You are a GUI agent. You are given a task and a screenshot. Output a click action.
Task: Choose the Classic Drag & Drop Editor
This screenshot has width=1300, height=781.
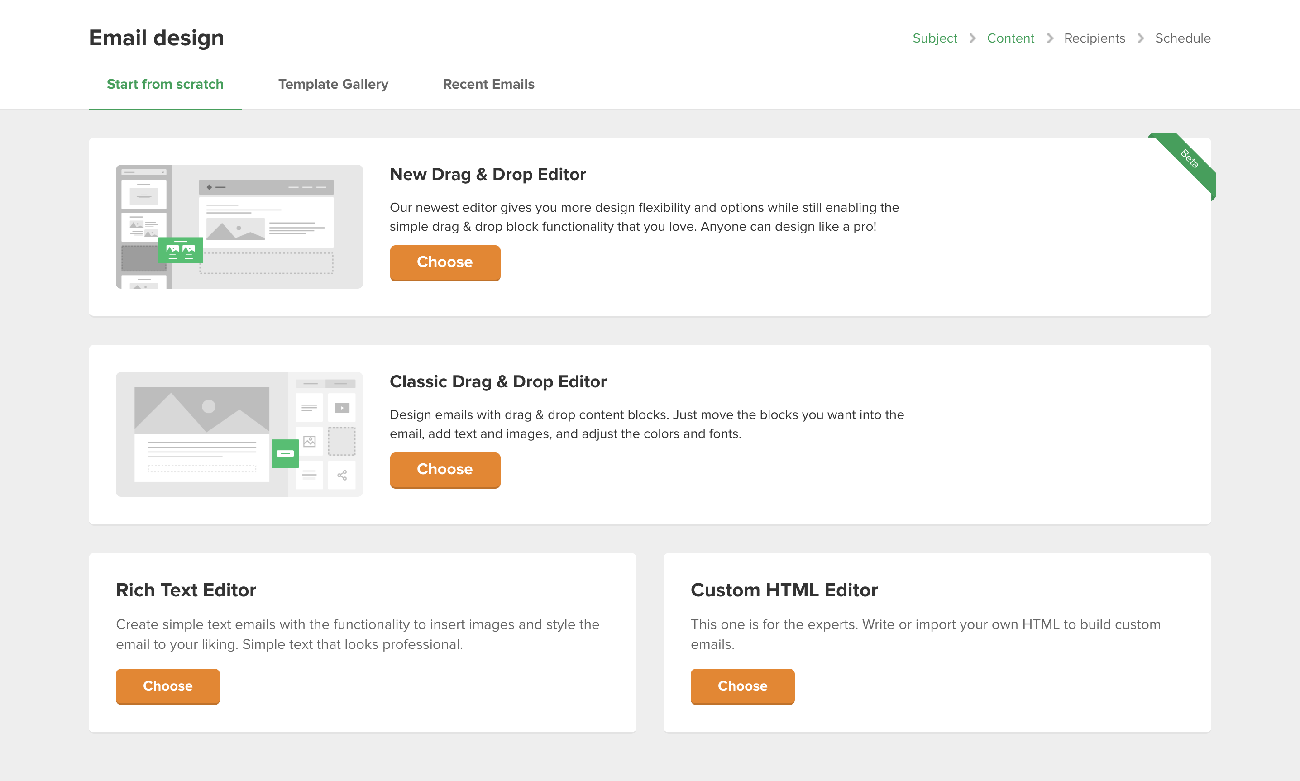445,470
